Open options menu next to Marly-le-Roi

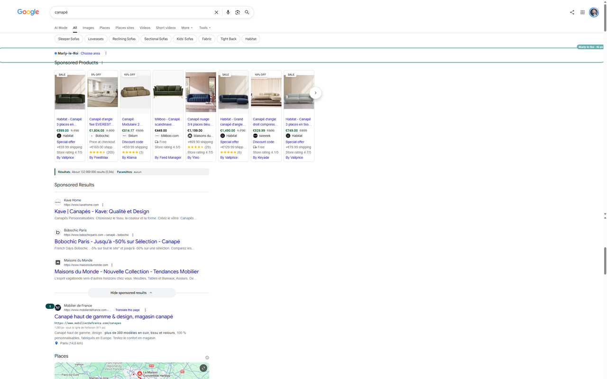[x=106, y=54]
